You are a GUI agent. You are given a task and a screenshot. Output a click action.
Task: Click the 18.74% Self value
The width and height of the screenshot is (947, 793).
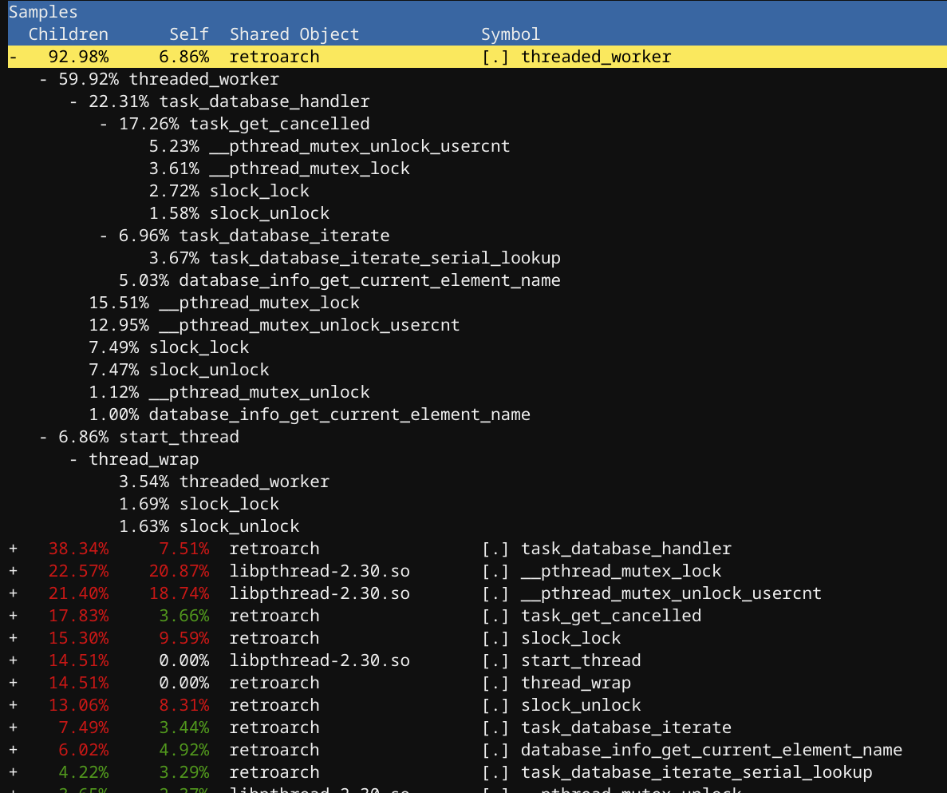[180, 593]
